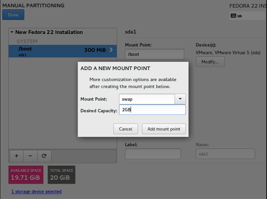
Task: Click the minus icon to remove mount point
Action: pos(30,156)
